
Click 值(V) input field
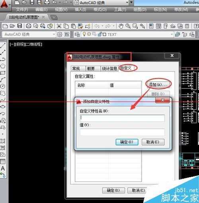[x=122, y=132]
